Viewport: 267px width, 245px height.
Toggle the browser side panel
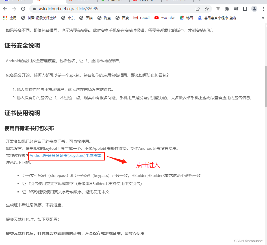tap(245, 9)
